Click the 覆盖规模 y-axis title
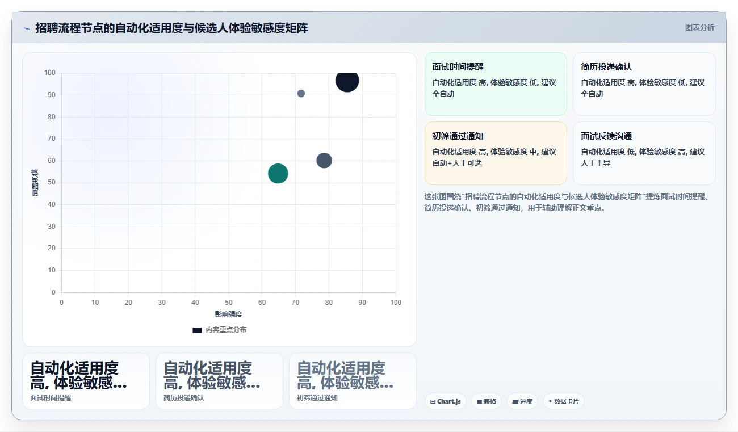 pos(35,183)
